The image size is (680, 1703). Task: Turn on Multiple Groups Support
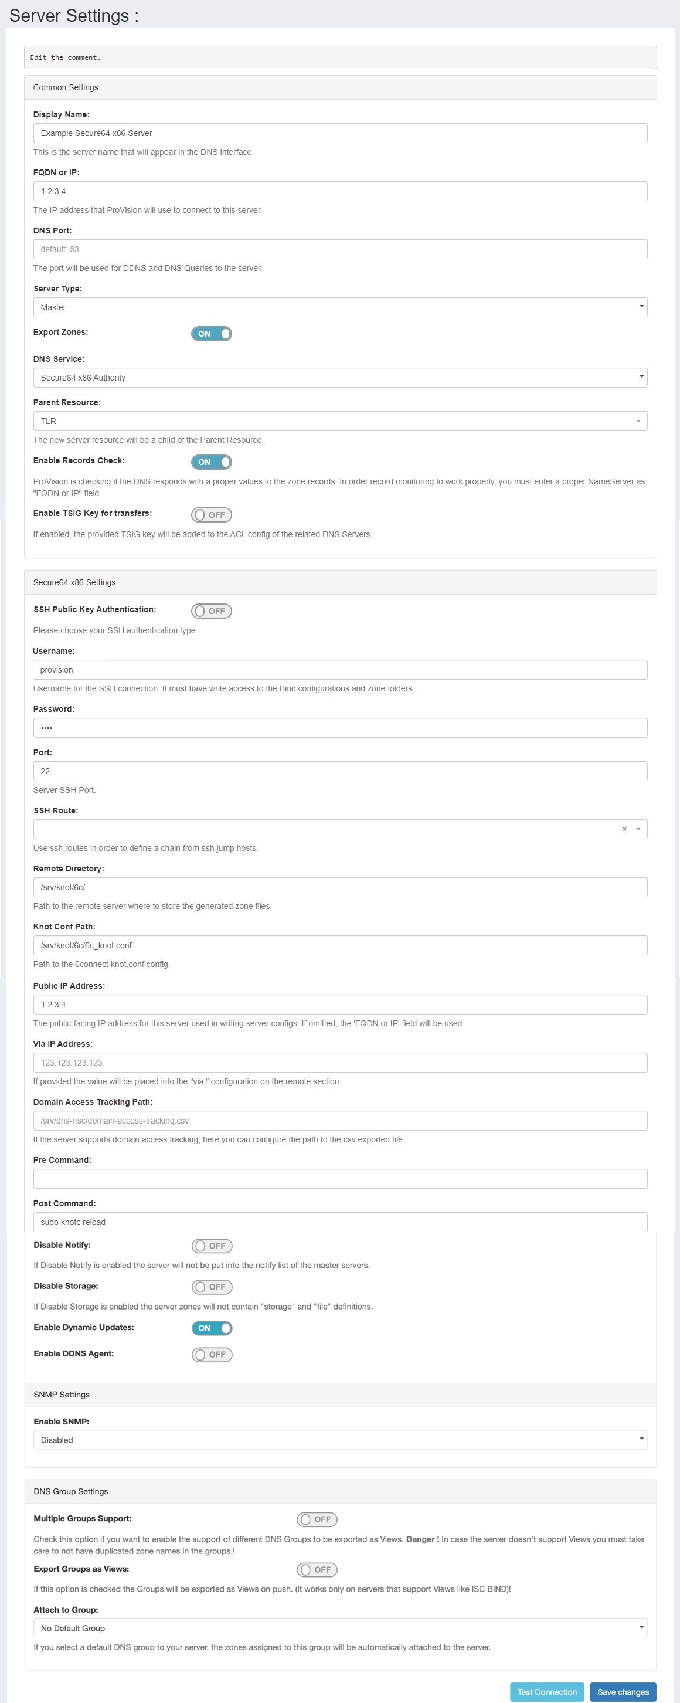317,1519
